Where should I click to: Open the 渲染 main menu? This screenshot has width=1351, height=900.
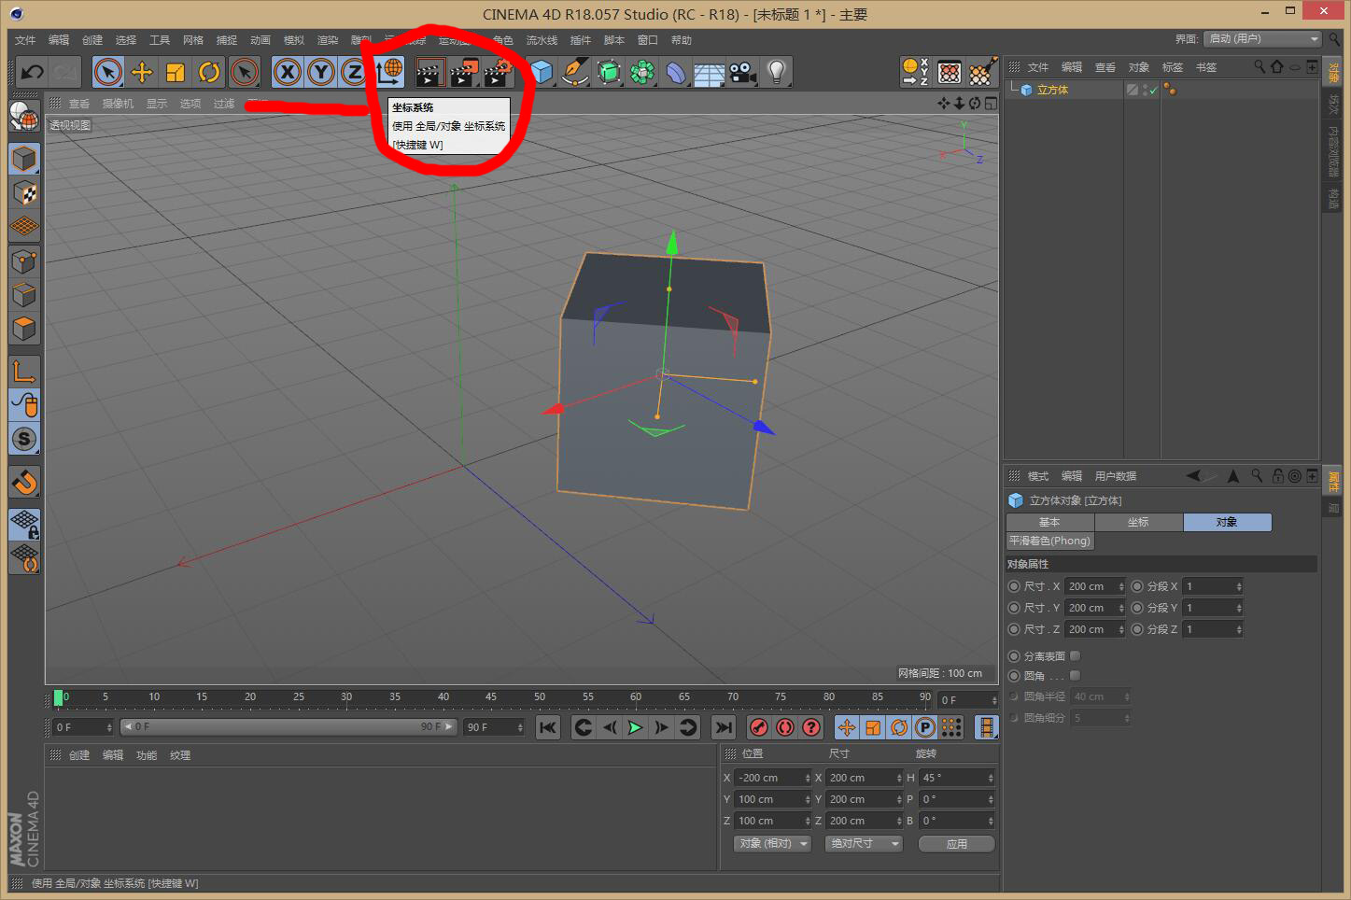[328, 40]
